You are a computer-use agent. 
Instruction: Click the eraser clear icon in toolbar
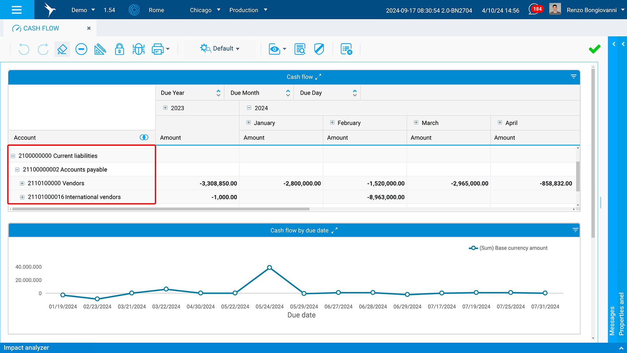pyautogui.click(x=62, y=49)
